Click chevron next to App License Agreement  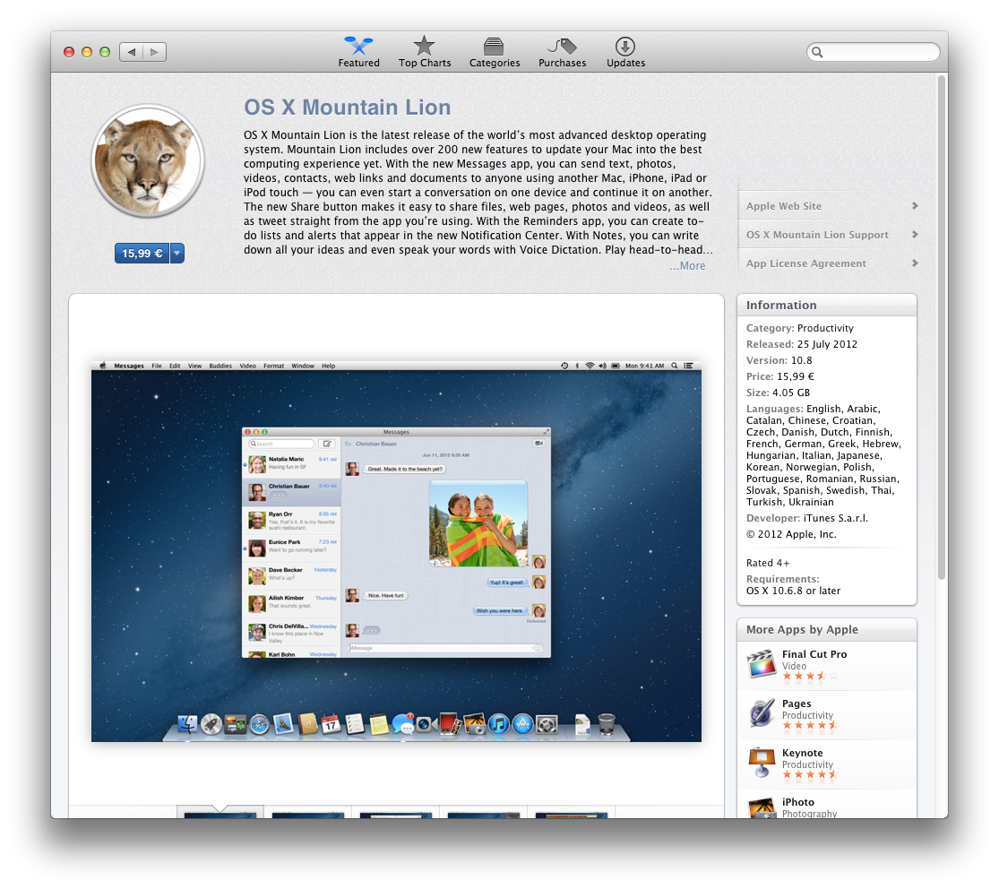click(915, 263)
